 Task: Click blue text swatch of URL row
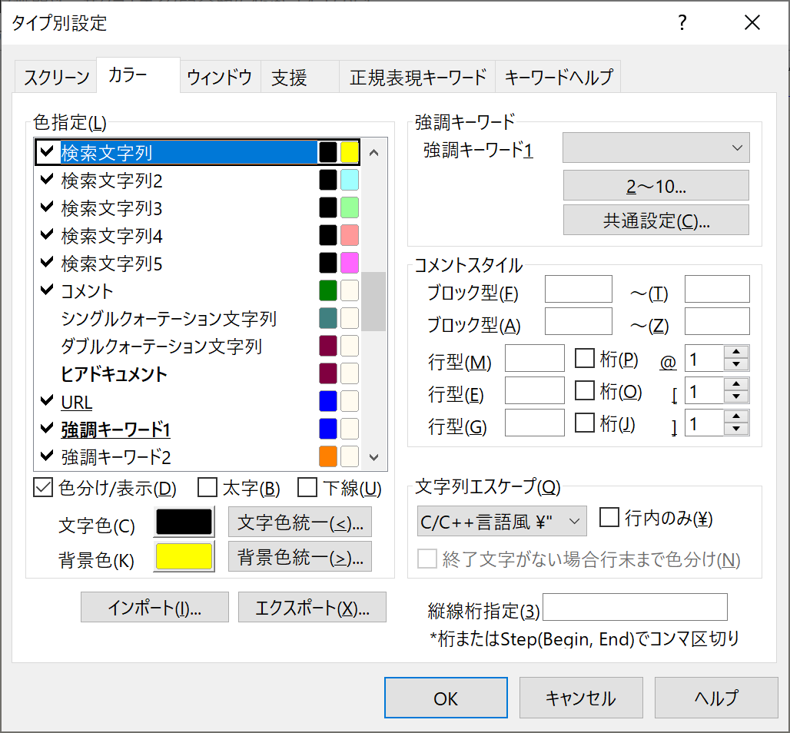tap(328, 401)
